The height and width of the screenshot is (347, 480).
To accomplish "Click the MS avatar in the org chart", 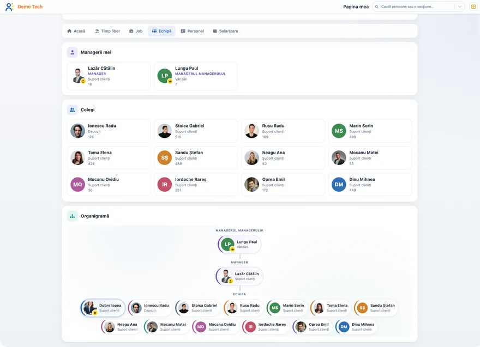I will [275, 308].
